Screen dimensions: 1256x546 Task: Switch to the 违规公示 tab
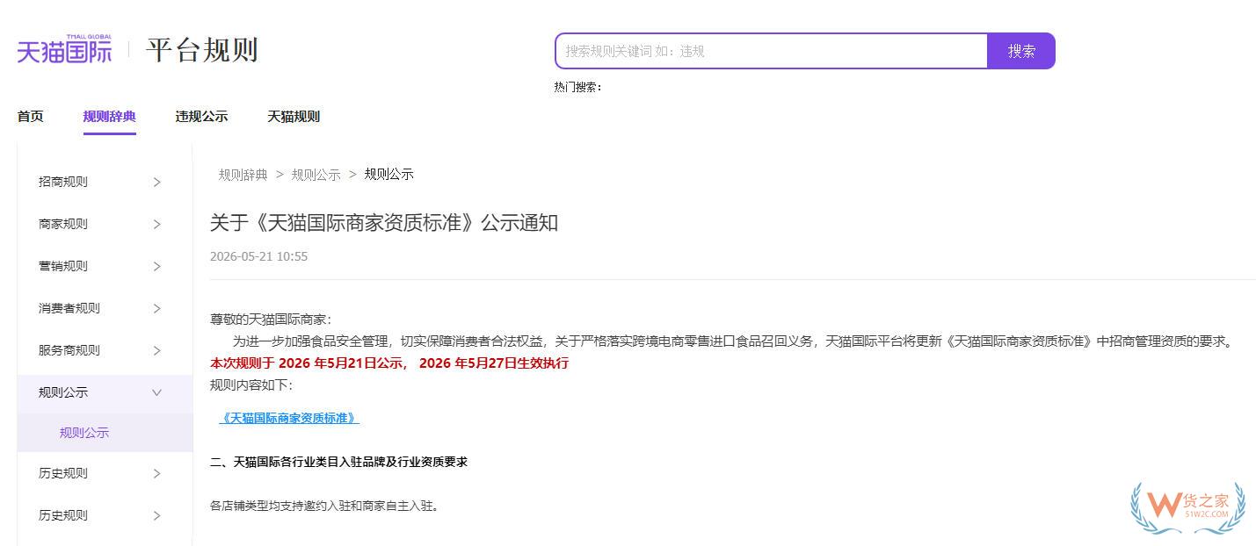[x=201, y=116]
